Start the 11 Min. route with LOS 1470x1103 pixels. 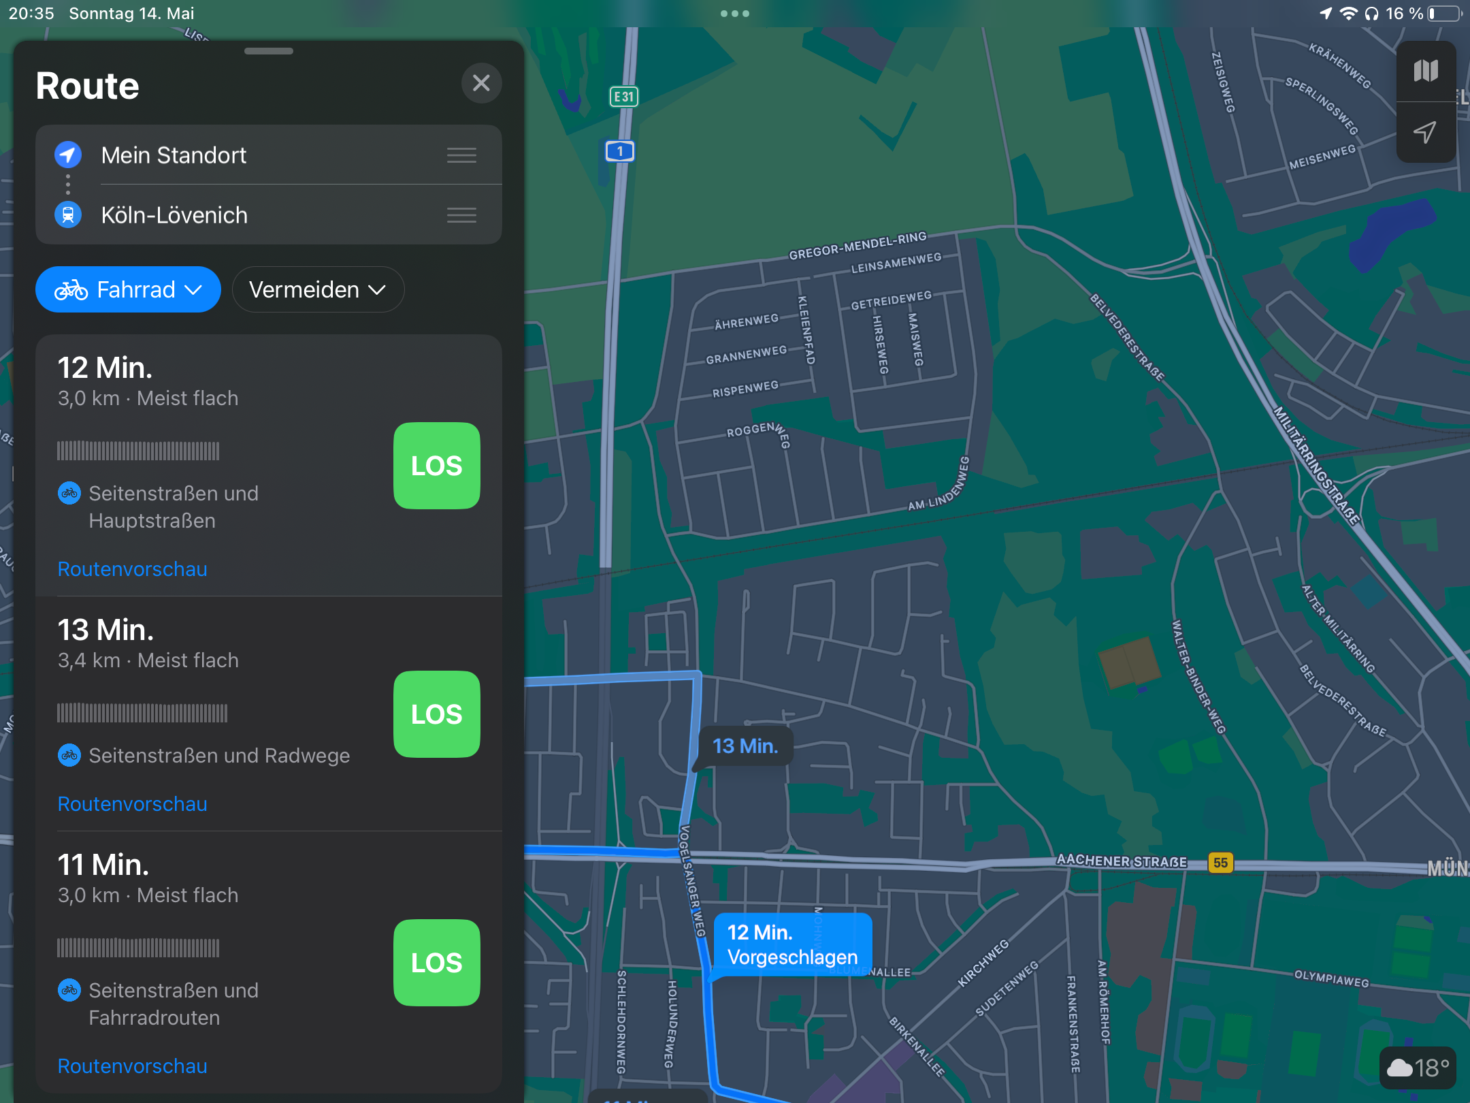click(436, 963)
